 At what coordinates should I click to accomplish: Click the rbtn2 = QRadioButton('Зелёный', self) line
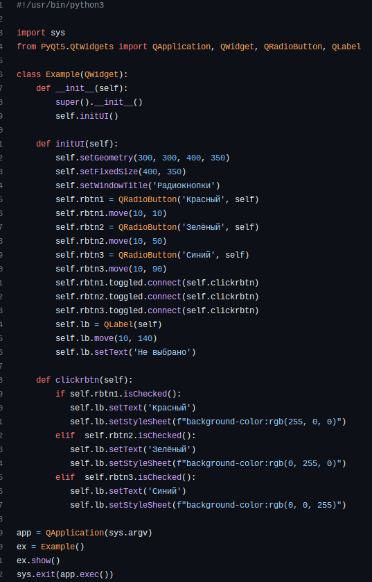[x=157, y=227]
